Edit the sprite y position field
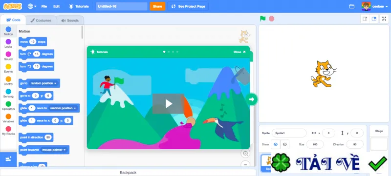 click(x=357, y=133)
